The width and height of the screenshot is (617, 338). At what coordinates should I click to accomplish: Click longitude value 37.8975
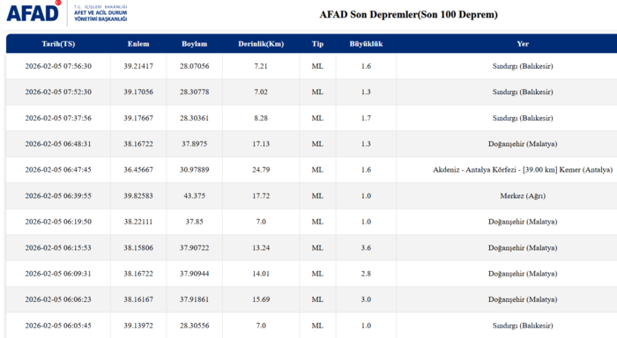[x=195, y=143]
